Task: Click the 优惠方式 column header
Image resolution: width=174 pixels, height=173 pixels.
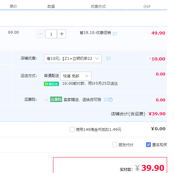Action: click(98, 7)
